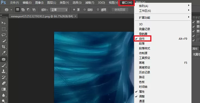Choose New selection mode in options bar
This screenshot has height=103, width=200.
(17, 10)
